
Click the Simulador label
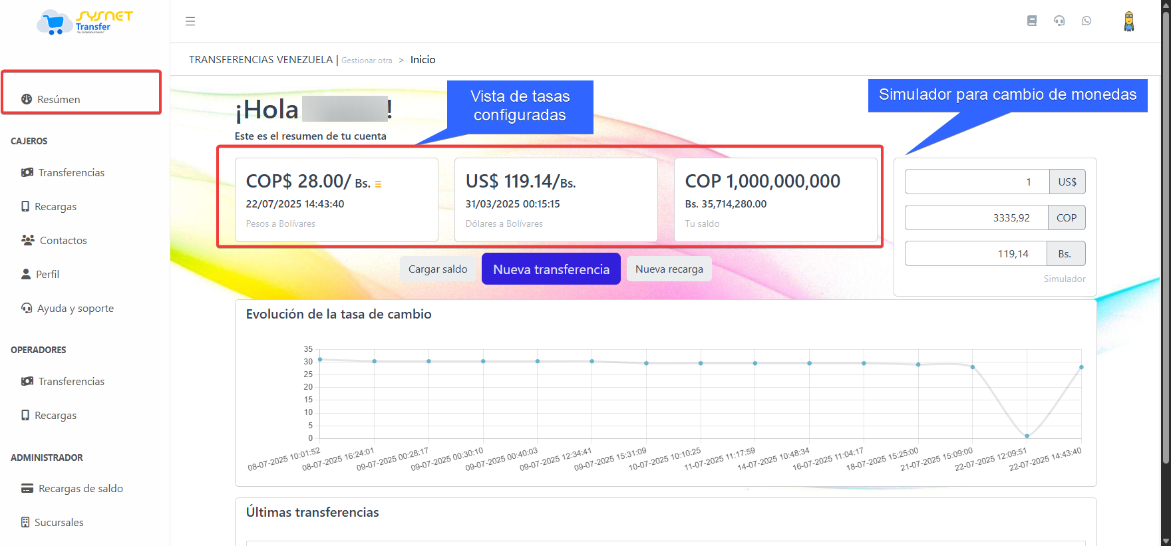[x=1065, y=279]
